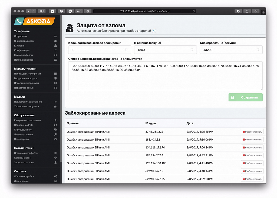Adjust the attempts-before-block stepper arrows
The height and width of the screenshot is (198, 277).
click(x=126, y=50)
